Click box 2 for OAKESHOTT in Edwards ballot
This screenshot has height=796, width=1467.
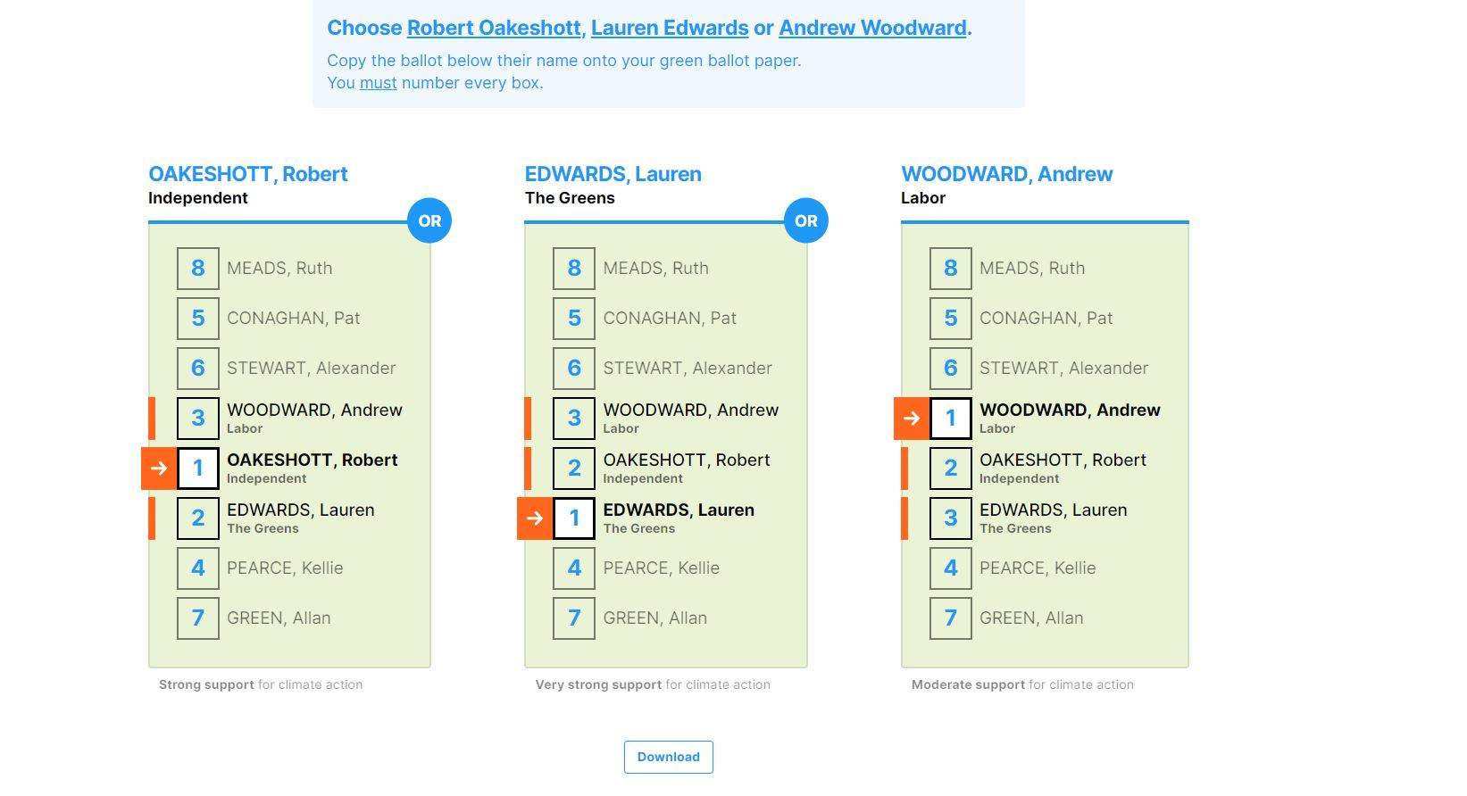point(574,468)
